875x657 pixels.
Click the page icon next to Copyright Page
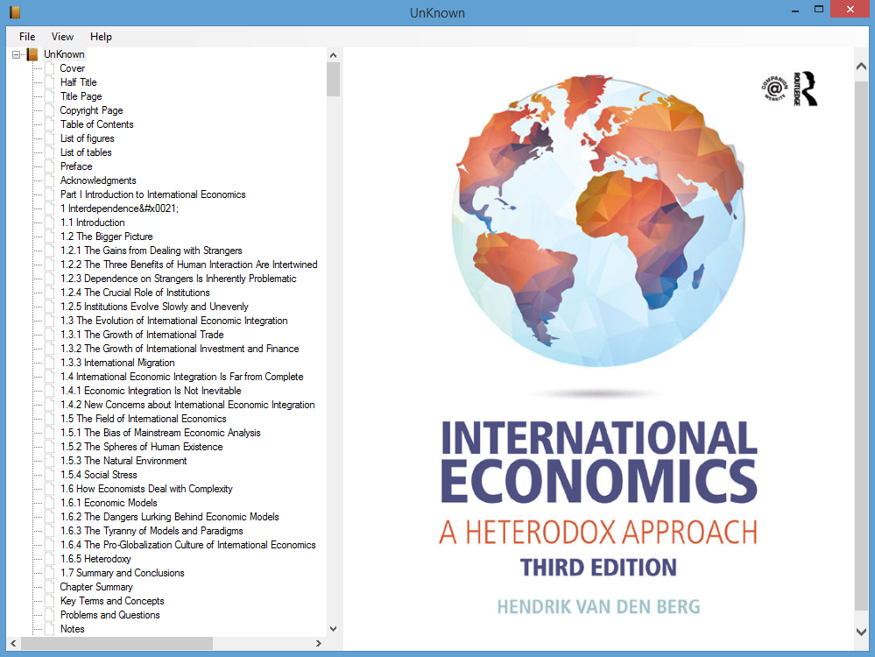pos(50,110)
